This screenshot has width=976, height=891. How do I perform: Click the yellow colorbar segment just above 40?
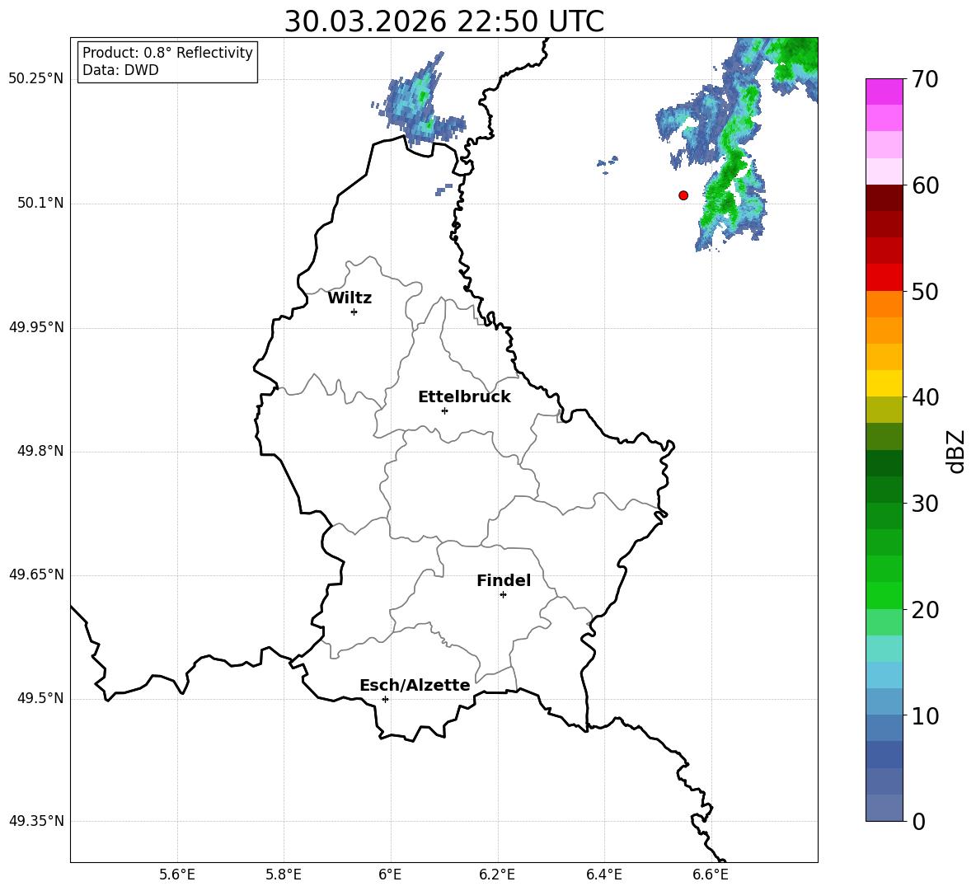884,383
